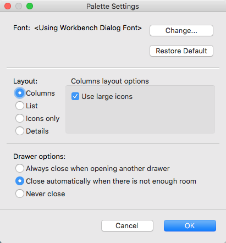Click the Columns layout options heading

110,81
